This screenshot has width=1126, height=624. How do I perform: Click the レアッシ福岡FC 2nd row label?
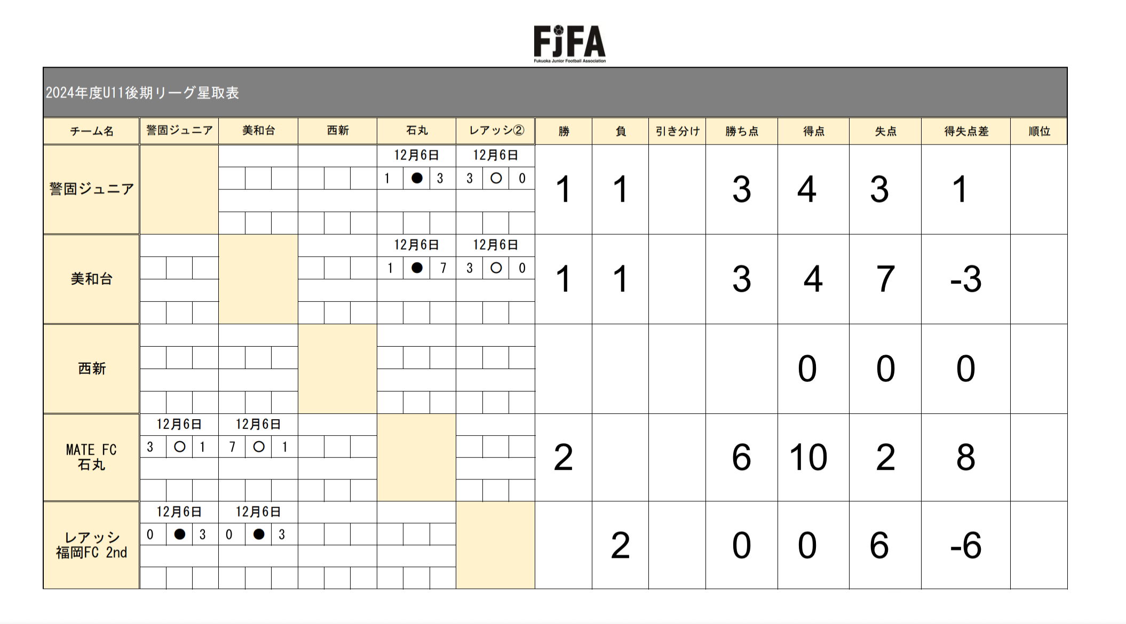point(92,545)
